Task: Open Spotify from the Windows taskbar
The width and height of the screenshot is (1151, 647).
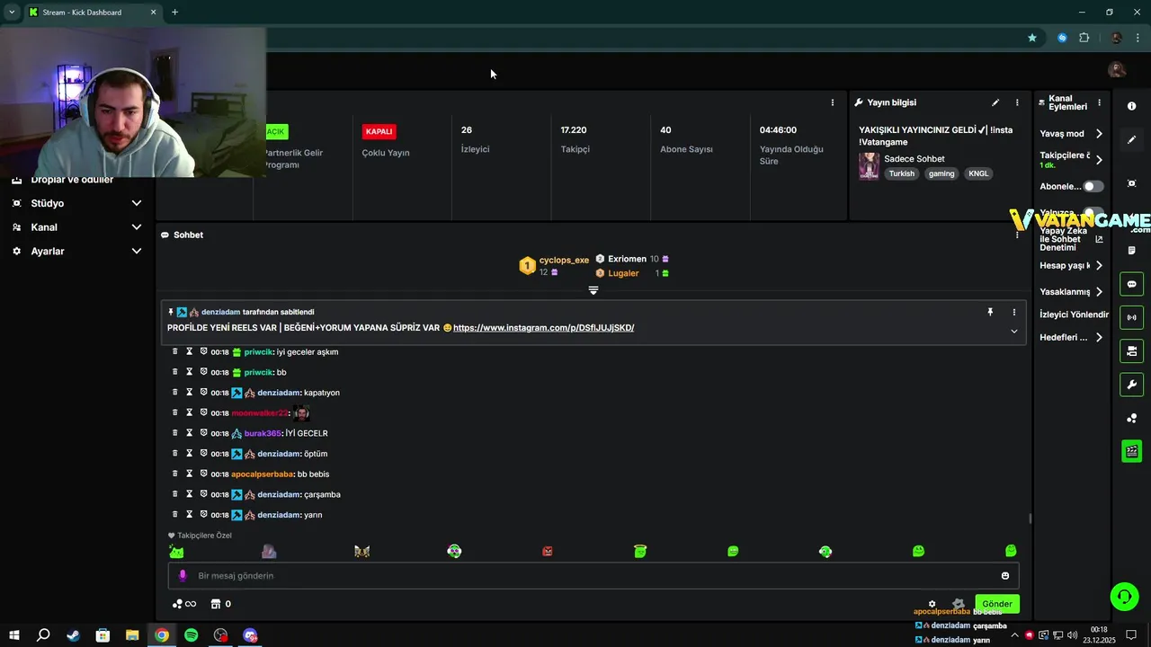Action: point(191,635)
